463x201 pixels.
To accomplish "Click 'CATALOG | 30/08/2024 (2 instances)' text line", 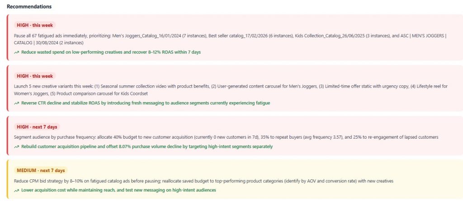I will [49, 43].
